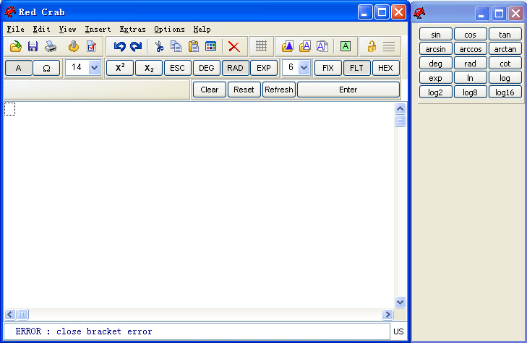Open the View menu
The width and height of the screenshot is (527, 343).
[67, 29]
